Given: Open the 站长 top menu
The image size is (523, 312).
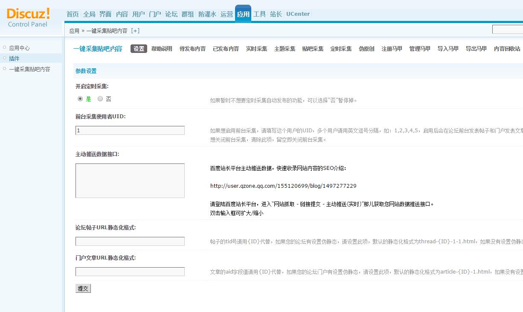Looking at the screenshot, I should [276, 14].
